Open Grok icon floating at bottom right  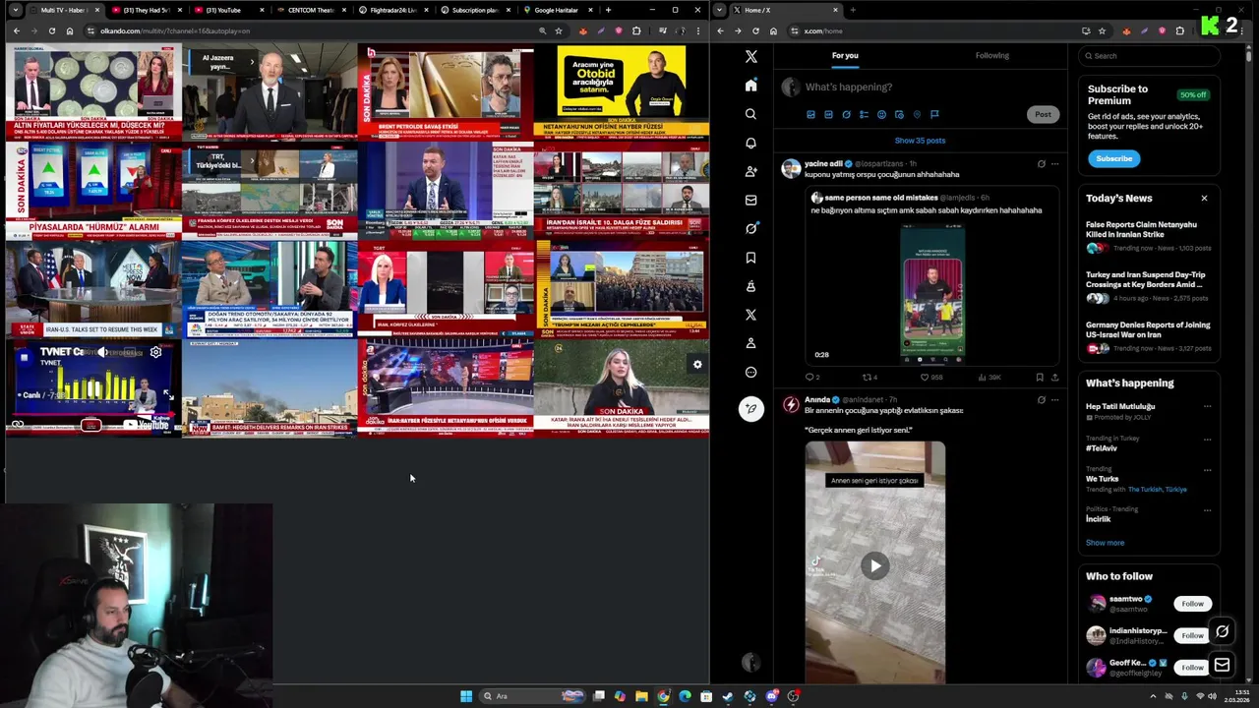tap(1222, 632)
